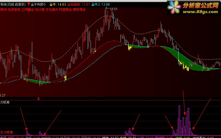The width and height of the screenshot is (221, 138).
Task: Open the 三网融合 sector tag
Action: (28, 10)
